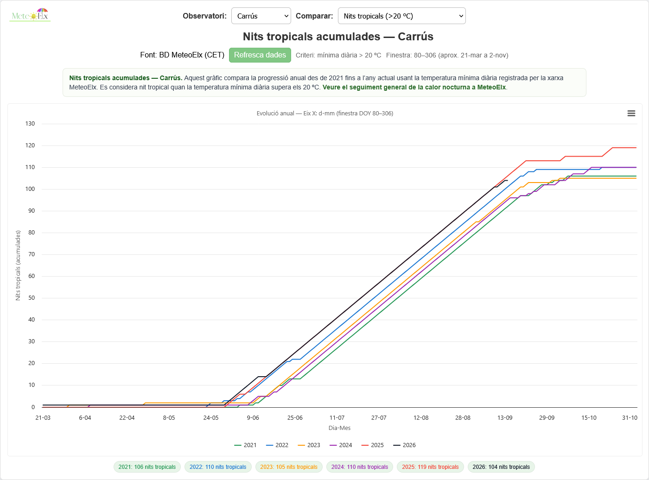Viewport: 649px width, 480px height.
Task: Open the Observatori dropdown showing Carrús
Action: pos(261,16)
